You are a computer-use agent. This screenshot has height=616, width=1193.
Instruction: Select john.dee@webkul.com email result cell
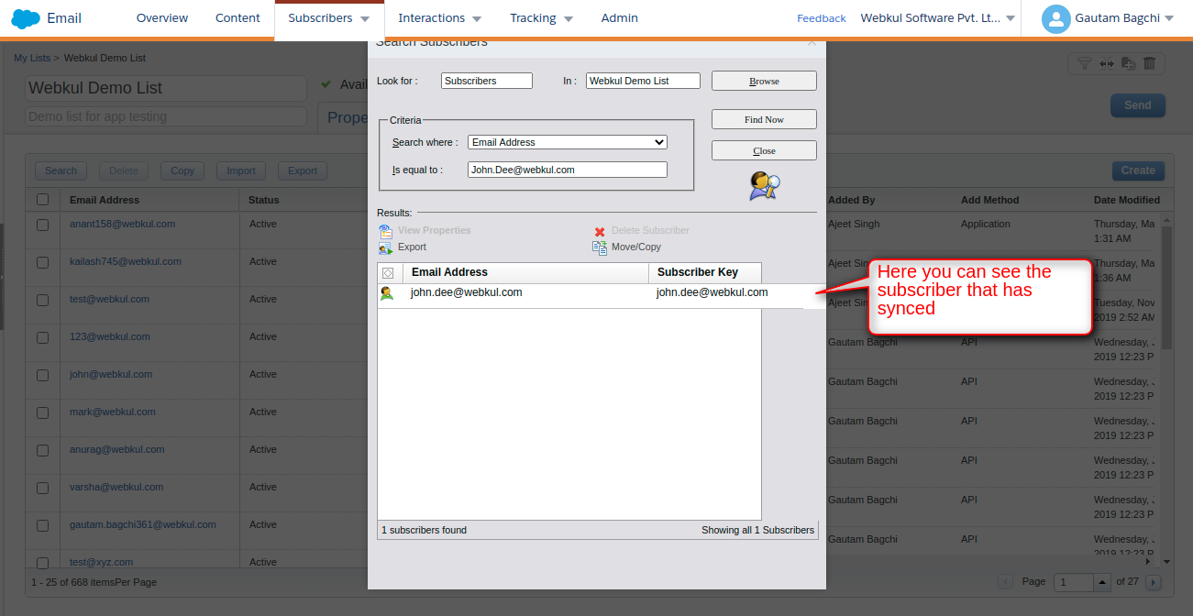[x=466, y=292]
